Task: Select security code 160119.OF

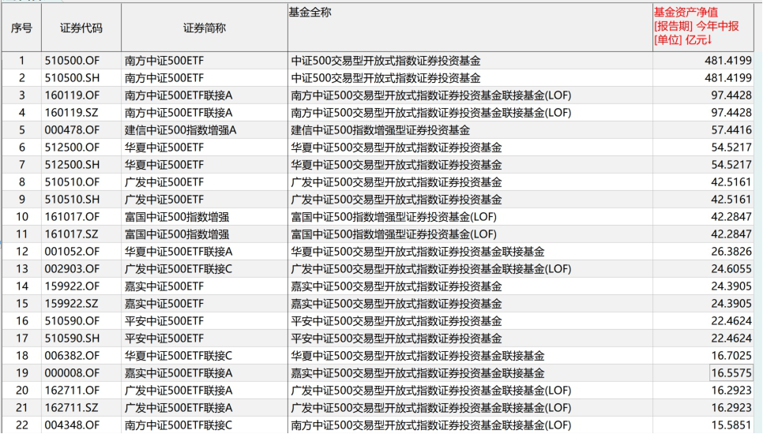Action: click(72, 95)
